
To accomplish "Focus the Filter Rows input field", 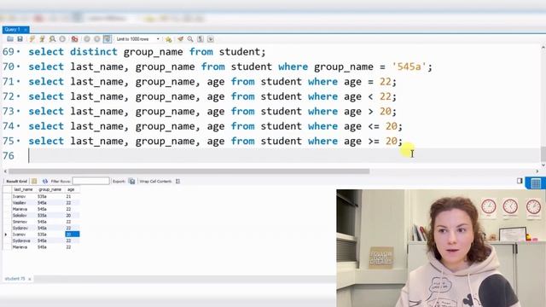I will 91,181.
